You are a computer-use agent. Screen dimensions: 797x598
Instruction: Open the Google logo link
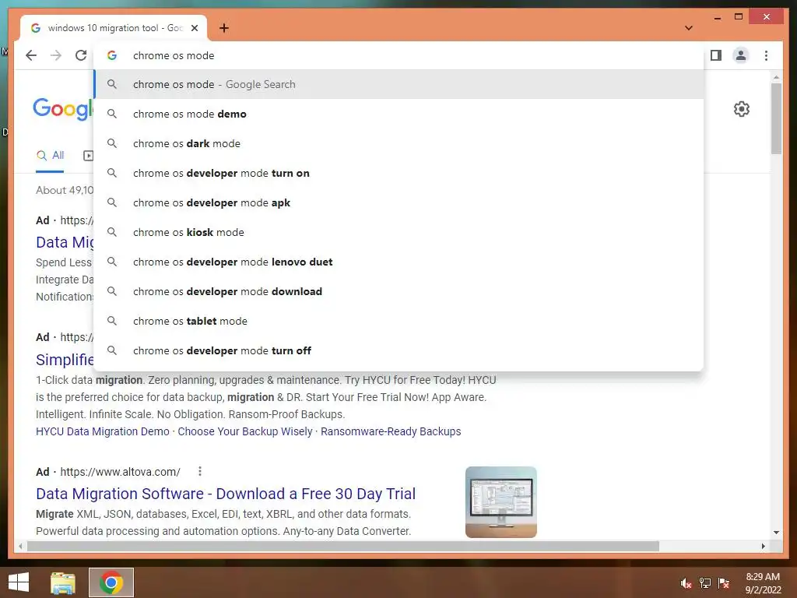click(63, 109)
